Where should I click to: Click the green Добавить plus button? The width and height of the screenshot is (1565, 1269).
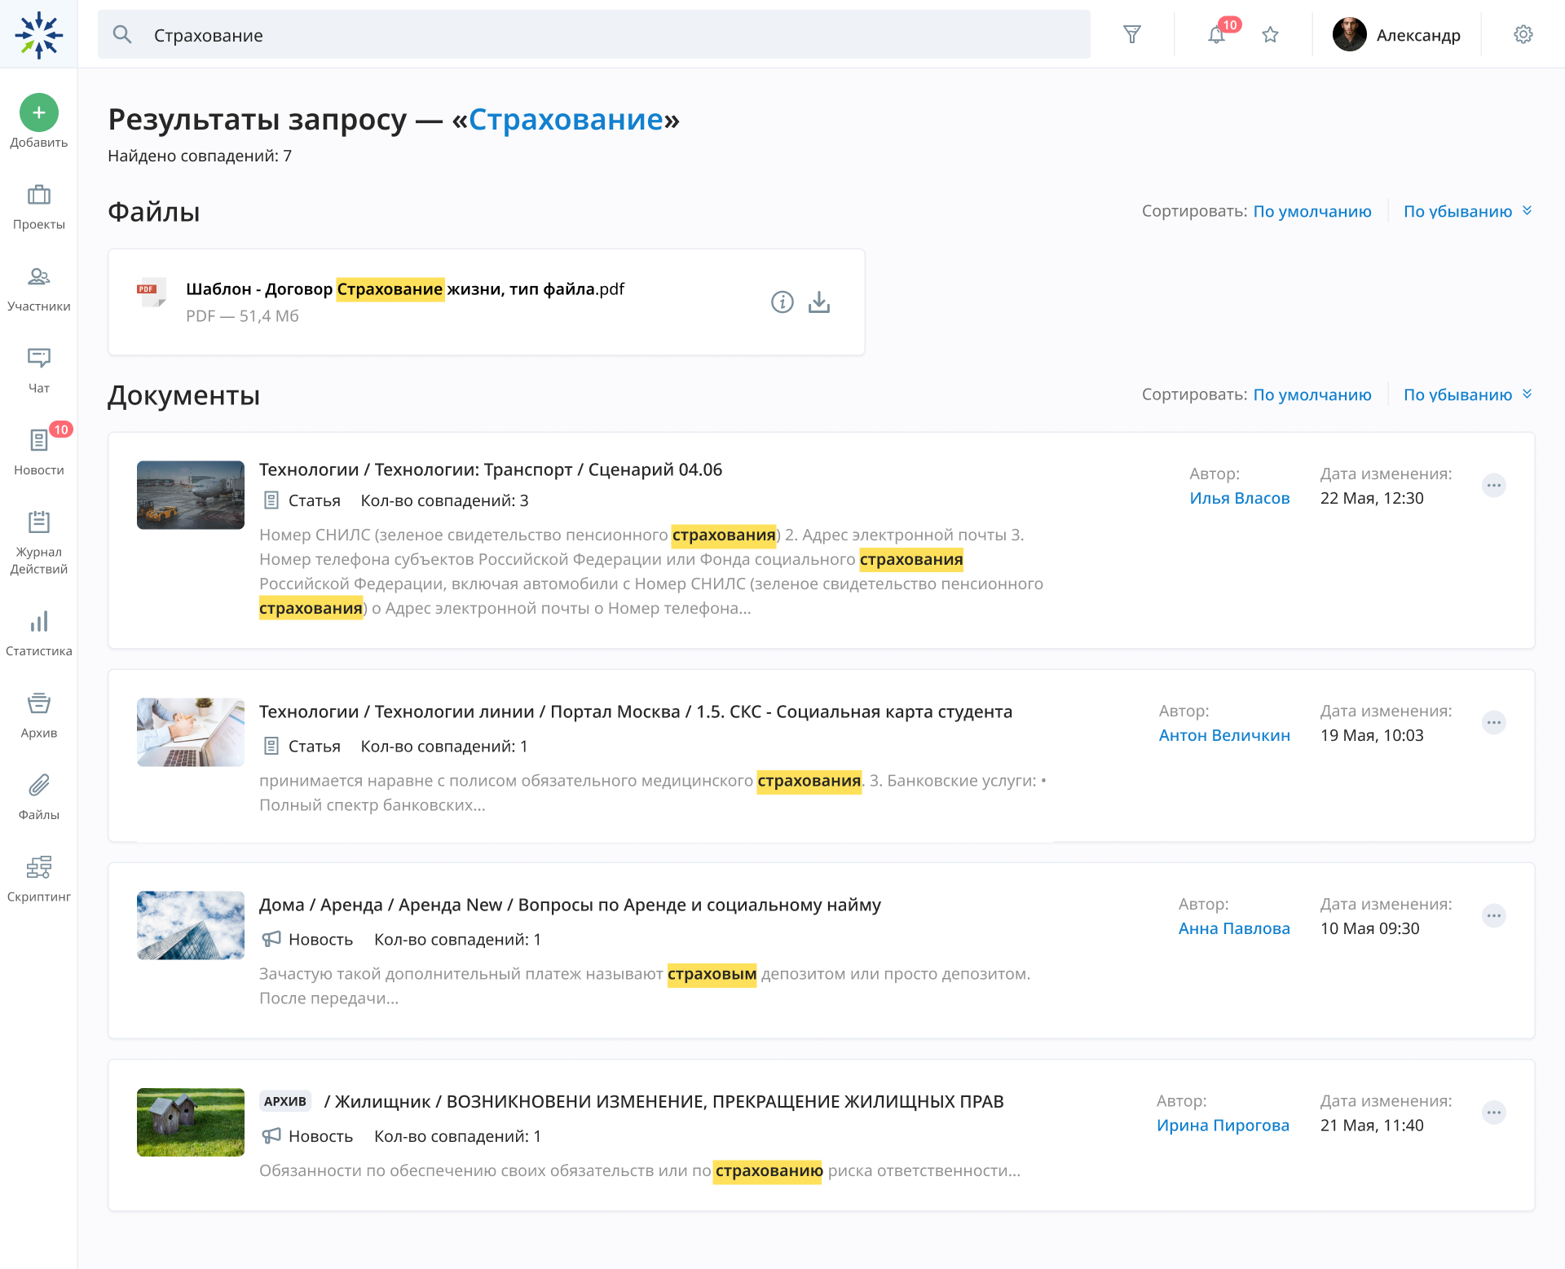tap(37, 113)
